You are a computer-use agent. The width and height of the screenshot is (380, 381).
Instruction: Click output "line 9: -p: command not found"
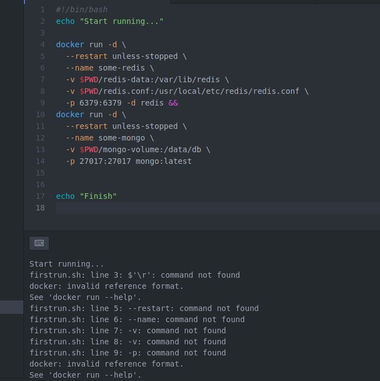pyautogui.click(x=158, y=353)
